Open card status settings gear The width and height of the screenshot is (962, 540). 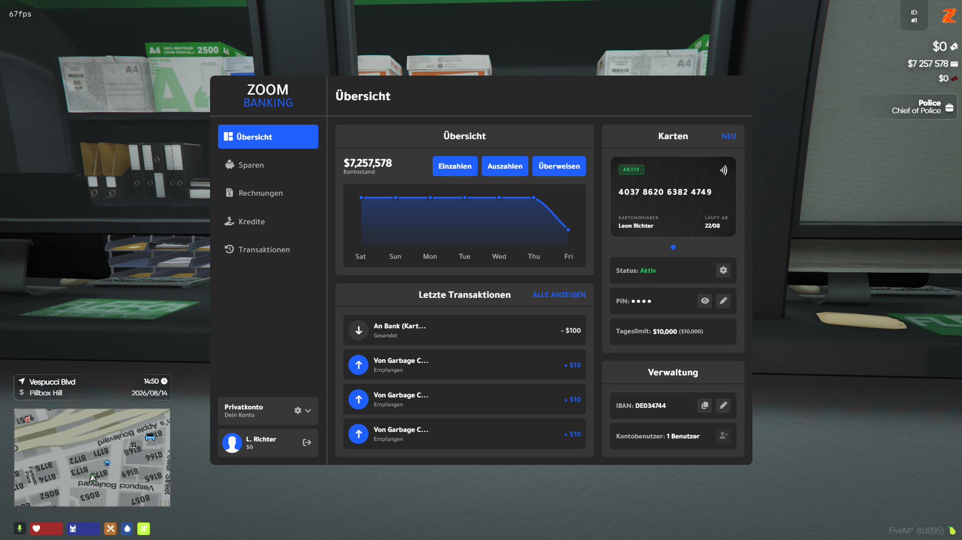click(723, 270)
